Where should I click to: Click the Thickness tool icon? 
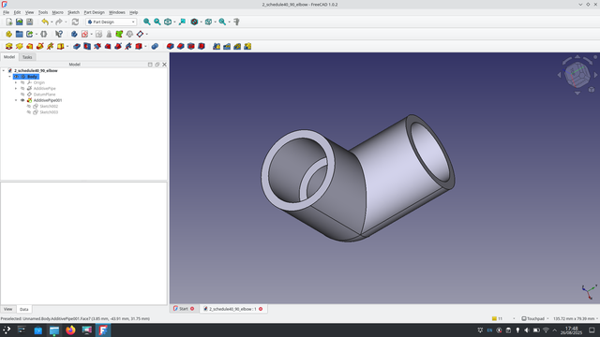point(202,46)
